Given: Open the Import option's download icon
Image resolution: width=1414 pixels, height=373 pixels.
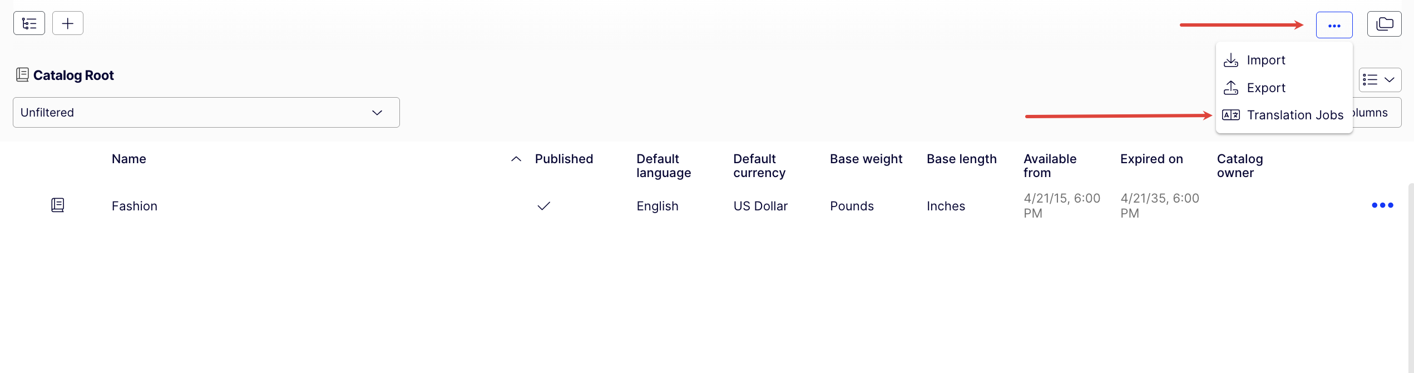Looking at the screenshot, I should tap(1230, 59).
